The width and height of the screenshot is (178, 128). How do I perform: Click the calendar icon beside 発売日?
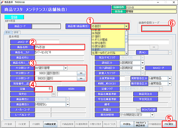pos(53,94)
